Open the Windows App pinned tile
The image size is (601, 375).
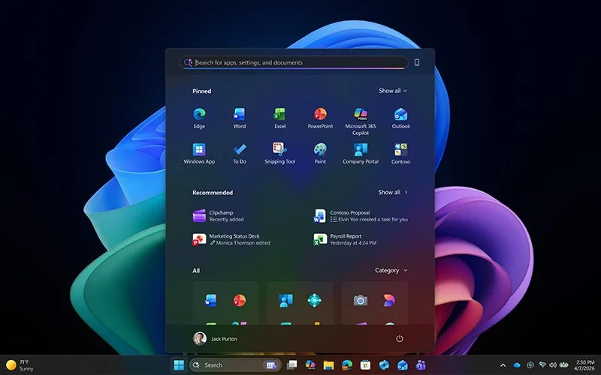[x=199, y=154]
